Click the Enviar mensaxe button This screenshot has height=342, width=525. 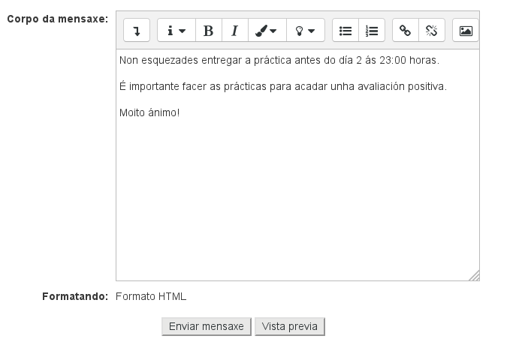pos(207,327)
